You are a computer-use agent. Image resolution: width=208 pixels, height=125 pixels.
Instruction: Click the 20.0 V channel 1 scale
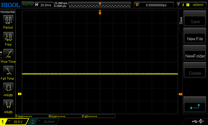point(18,122)
